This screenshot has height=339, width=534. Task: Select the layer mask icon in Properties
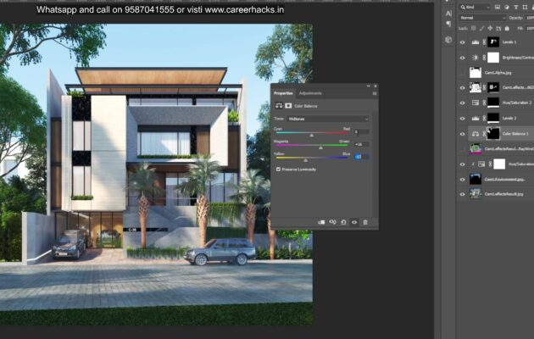point(286,106)
